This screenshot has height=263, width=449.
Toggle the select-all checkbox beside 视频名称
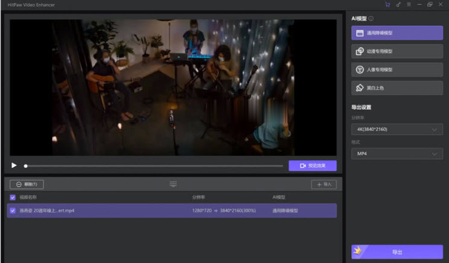(13, 197)
